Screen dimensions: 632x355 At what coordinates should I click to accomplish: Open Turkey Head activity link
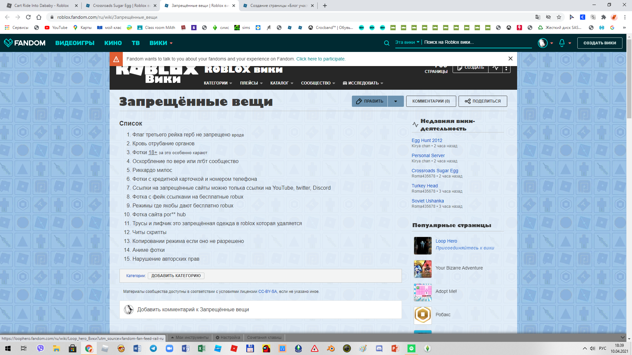click(x=424, y=186)
